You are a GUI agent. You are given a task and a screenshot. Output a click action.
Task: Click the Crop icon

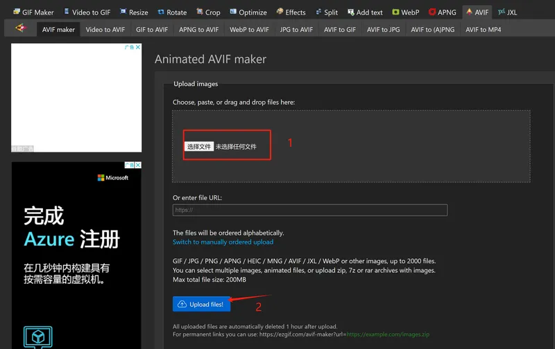click(x=200, y=12)
